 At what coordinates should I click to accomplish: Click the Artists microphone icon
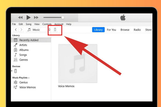(x=16, y=45)
